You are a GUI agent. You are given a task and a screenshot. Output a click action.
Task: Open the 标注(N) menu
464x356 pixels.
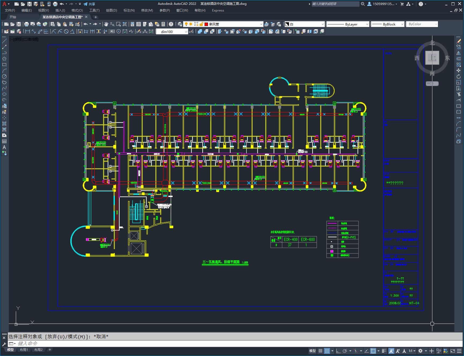pyautogui.click(x=129, y=10)
